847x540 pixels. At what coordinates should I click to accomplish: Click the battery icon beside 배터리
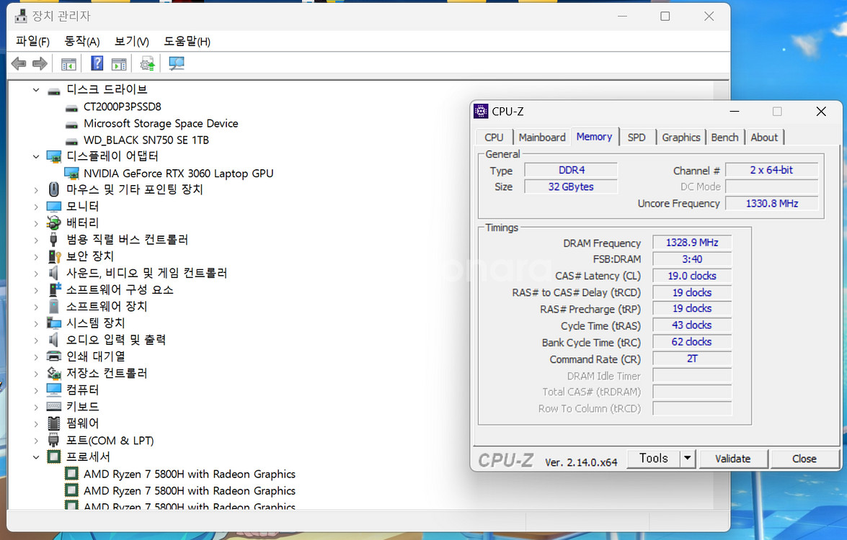[54, 222]
